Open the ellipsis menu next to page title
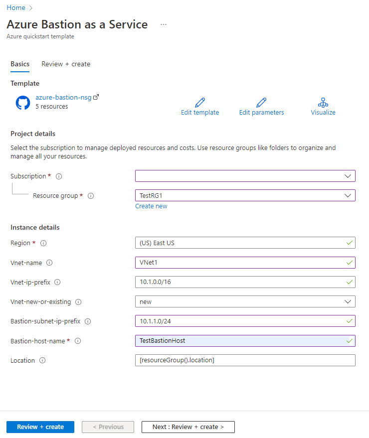This screenshot has width=369, height=438. point(164,24)
